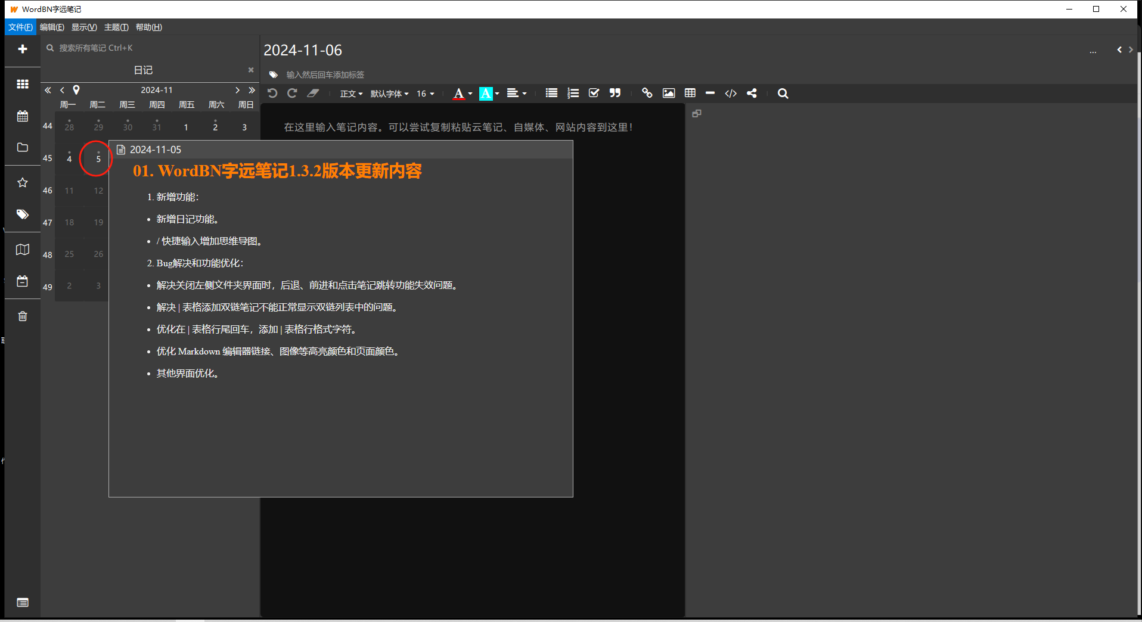
Task: Click the redo icon in editor toolbar
Action: tap(292, 93)
